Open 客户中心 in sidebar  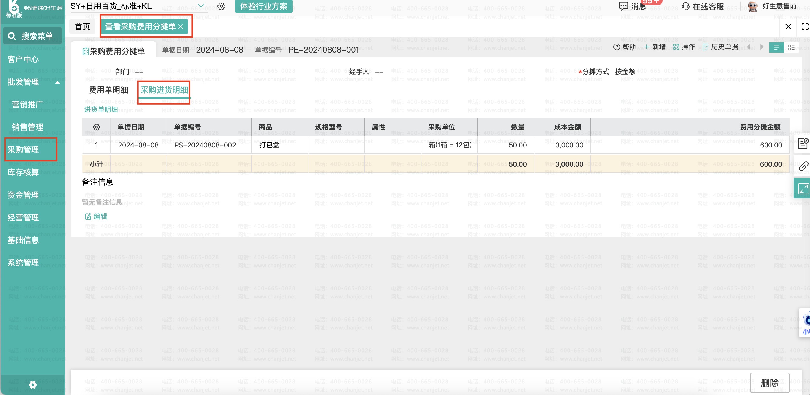tap(23, 59)
